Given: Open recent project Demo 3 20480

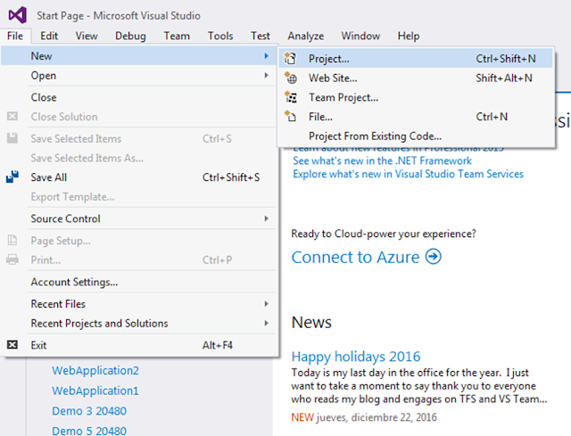Looking at the screenshot, I should 89,410.
